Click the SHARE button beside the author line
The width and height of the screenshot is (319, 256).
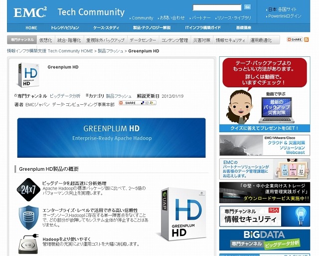coord(138,103)
